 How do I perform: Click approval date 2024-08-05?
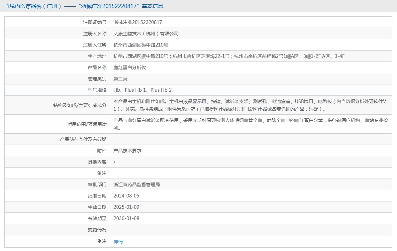(x=126, y=196)
